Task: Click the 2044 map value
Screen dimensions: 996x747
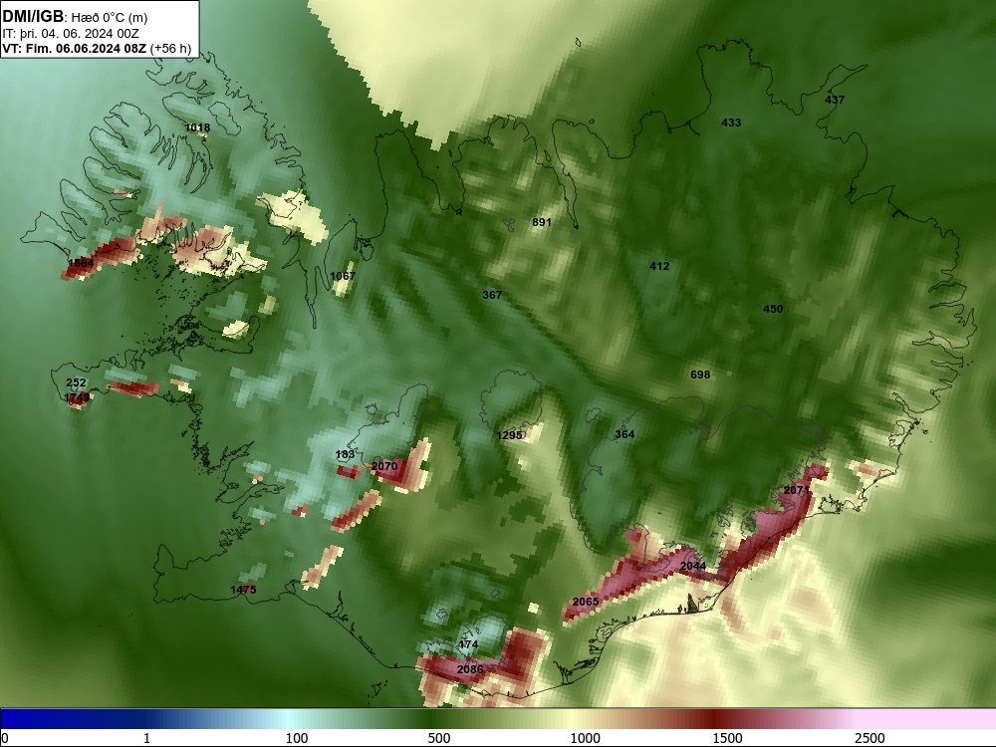Action: pyautogui.click(x=693, y=566)
